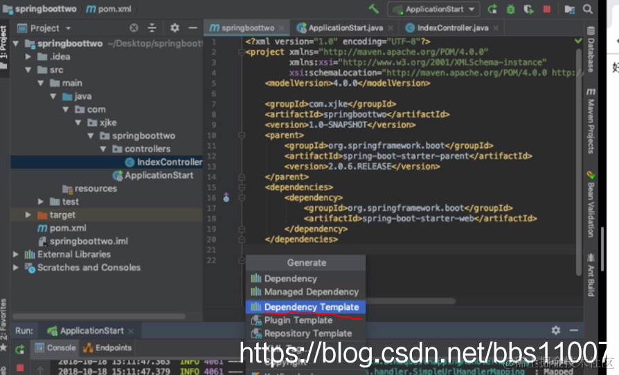Screen dimensions: 619x375
Task: Click the green inspection checkmark
Action: point(578,41)
